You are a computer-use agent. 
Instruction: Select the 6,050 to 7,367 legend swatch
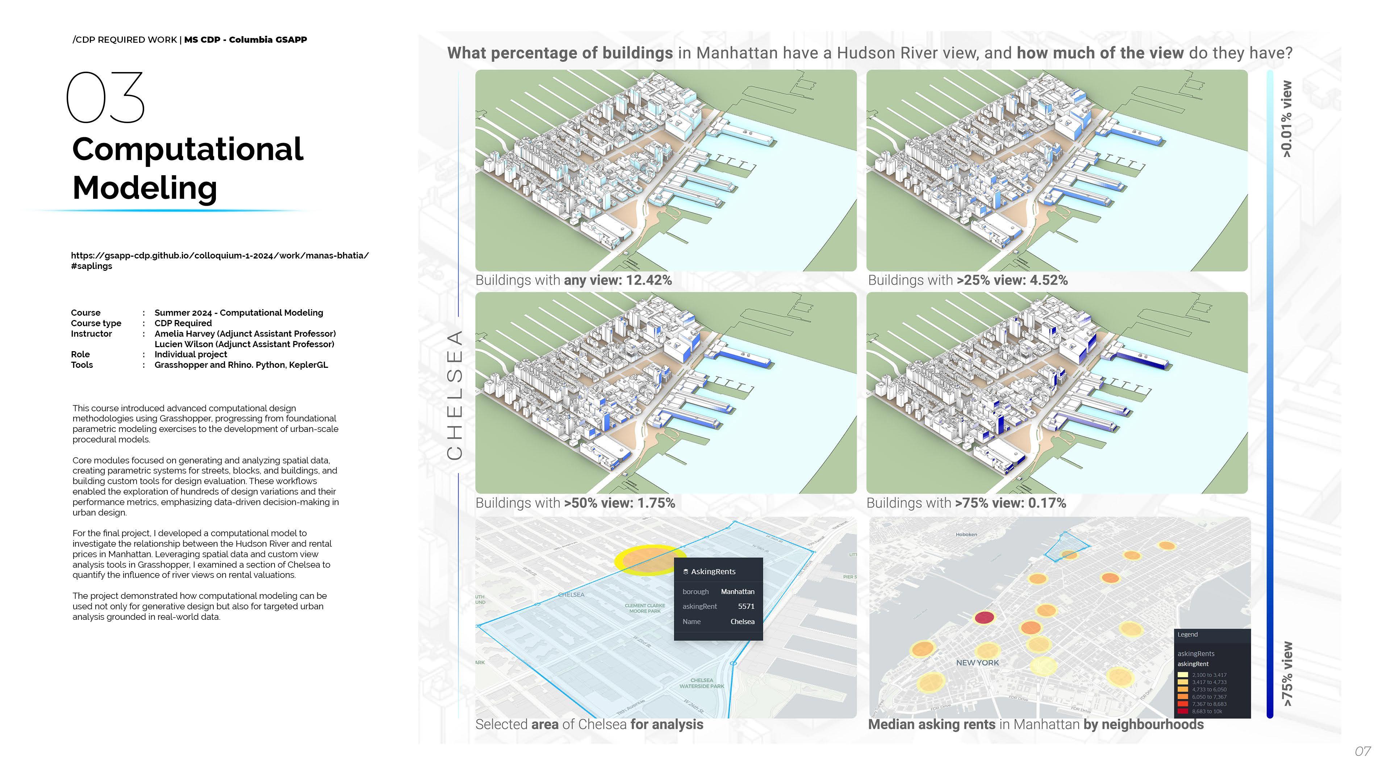tap(1183, 697)
